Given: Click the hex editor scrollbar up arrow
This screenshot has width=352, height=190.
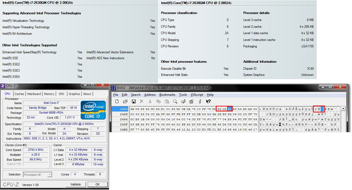Looking at the screenshot, I should [343, 109].
